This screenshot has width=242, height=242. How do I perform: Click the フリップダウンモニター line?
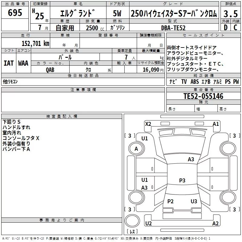point(193,69)
